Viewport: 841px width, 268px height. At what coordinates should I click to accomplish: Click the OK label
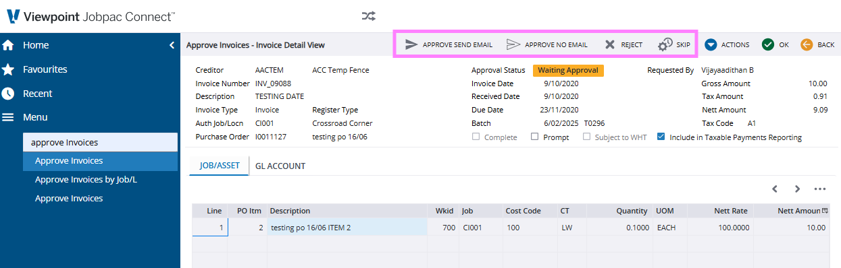click(784, 45)
